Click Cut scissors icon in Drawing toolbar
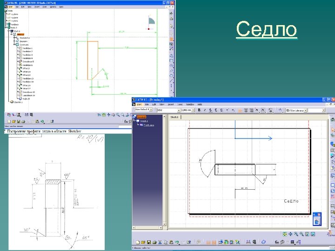Image resolution: width=335 pixels, height=251 pixels. pos(160,242)
